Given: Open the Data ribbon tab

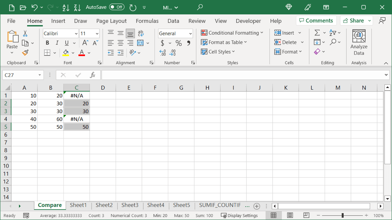Looking at the screenshot, I should coord(173,21).
